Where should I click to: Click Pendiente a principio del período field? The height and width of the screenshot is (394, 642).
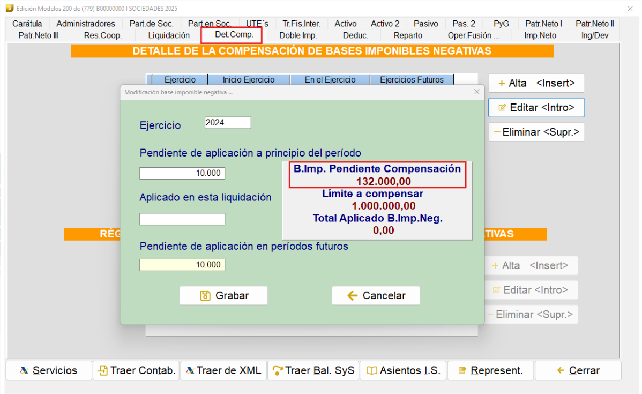click(x=182, y=173)
